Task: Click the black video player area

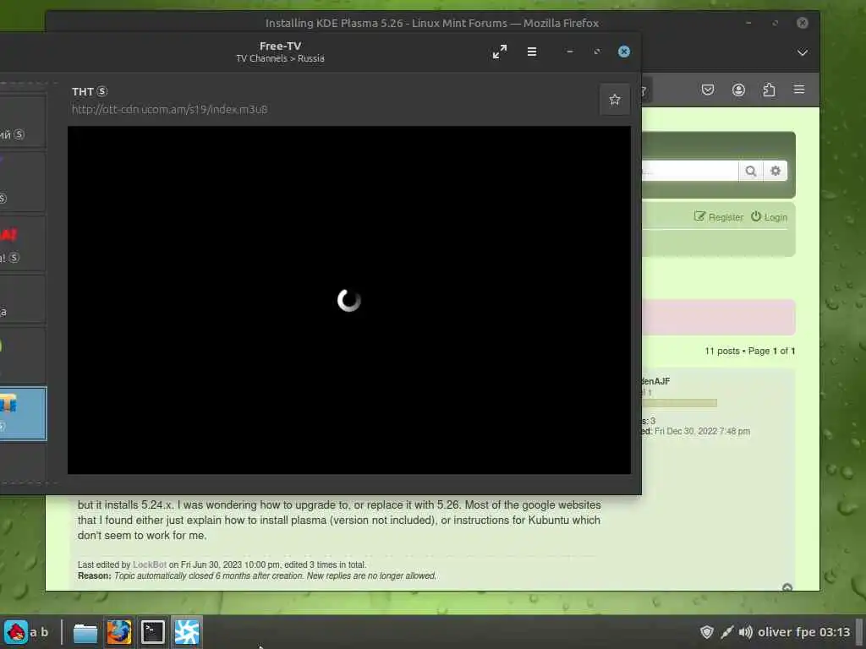Action: [x=349, y=300]
